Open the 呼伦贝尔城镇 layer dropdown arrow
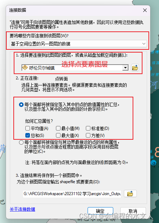 tap(125, 68)
